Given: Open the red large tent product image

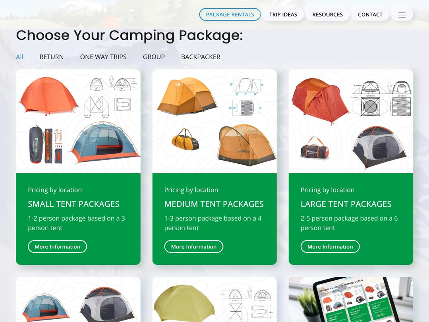Looking at the screenshot, I should [351, 121].
